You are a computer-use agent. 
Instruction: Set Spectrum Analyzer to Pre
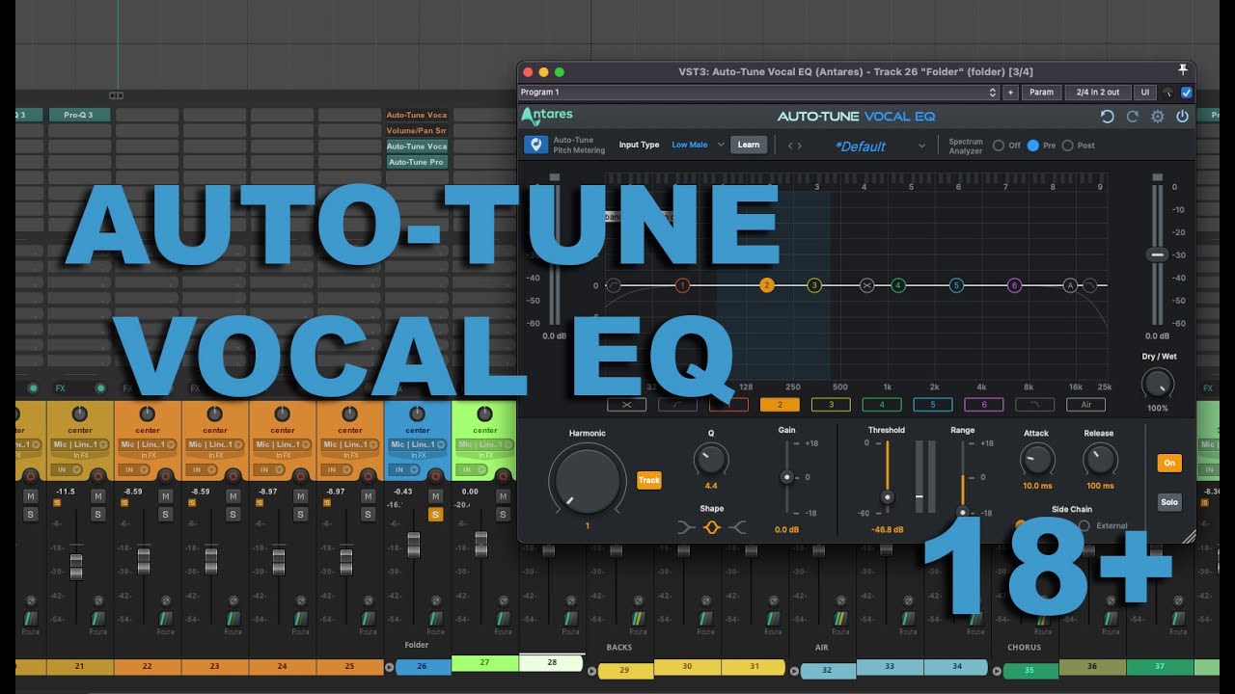tap(1033, 146)
